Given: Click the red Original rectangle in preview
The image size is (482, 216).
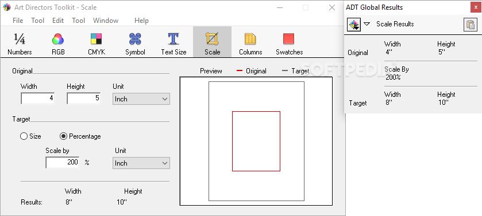Looking at the screenshot, I should pyautogui.click(x=256, y=142).
